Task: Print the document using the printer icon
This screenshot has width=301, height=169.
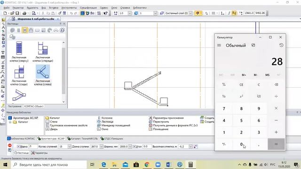Action: pos(24,13)
